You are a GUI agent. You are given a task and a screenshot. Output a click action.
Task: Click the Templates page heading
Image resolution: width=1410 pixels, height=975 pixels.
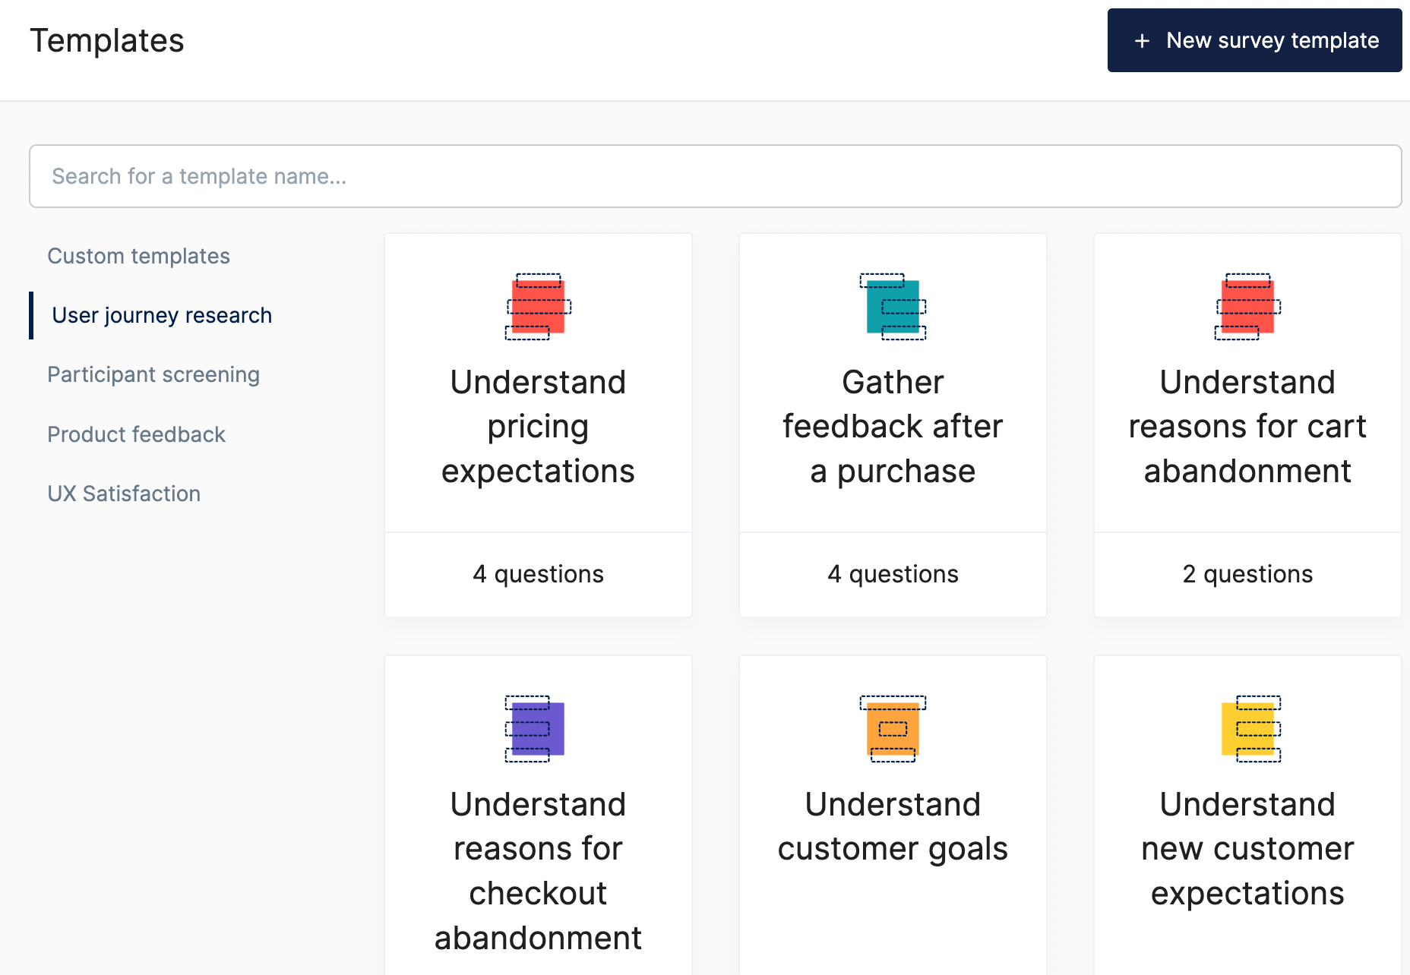click(x=107, y=40)
